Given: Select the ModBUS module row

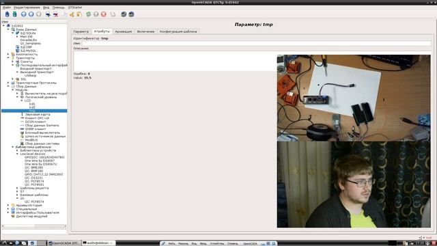Looking at the screenshot, I should [x=31, y=140].
